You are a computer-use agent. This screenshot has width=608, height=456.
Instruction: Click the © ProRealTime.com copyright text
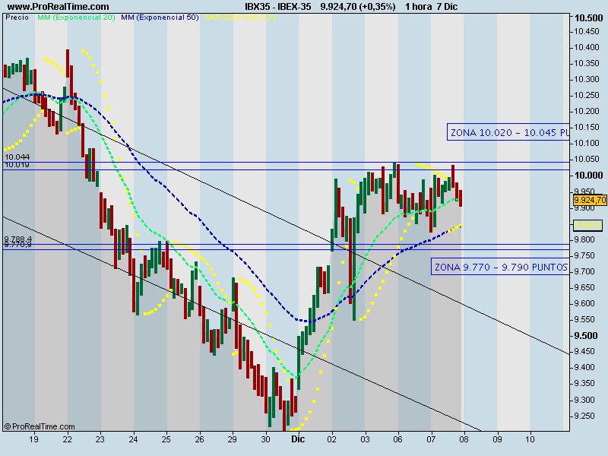click(40, 426)
